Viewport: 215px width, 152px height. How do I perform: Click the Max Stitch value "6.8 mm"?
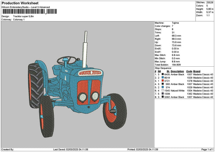(176, 55)
